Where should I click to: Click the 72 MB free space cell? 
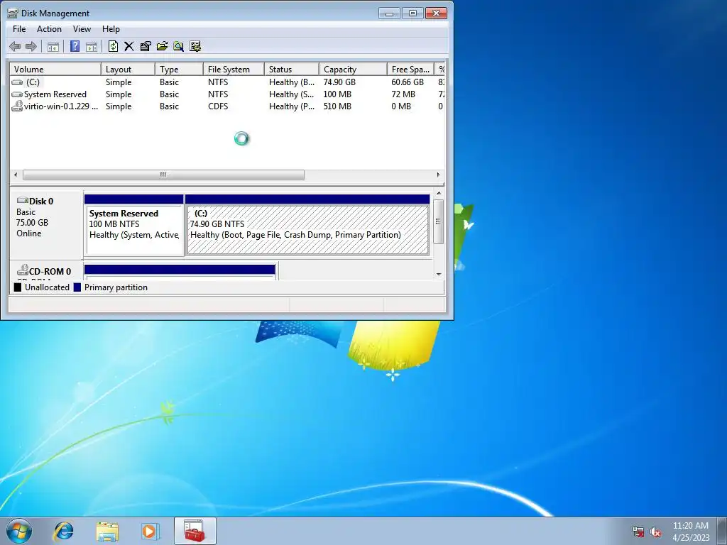coord(403,94)
